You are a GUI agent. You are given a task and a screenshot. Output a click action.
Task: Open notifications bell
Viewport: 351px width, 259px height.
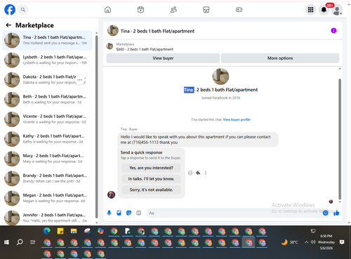pyautogui.click(x=324, y=10)
